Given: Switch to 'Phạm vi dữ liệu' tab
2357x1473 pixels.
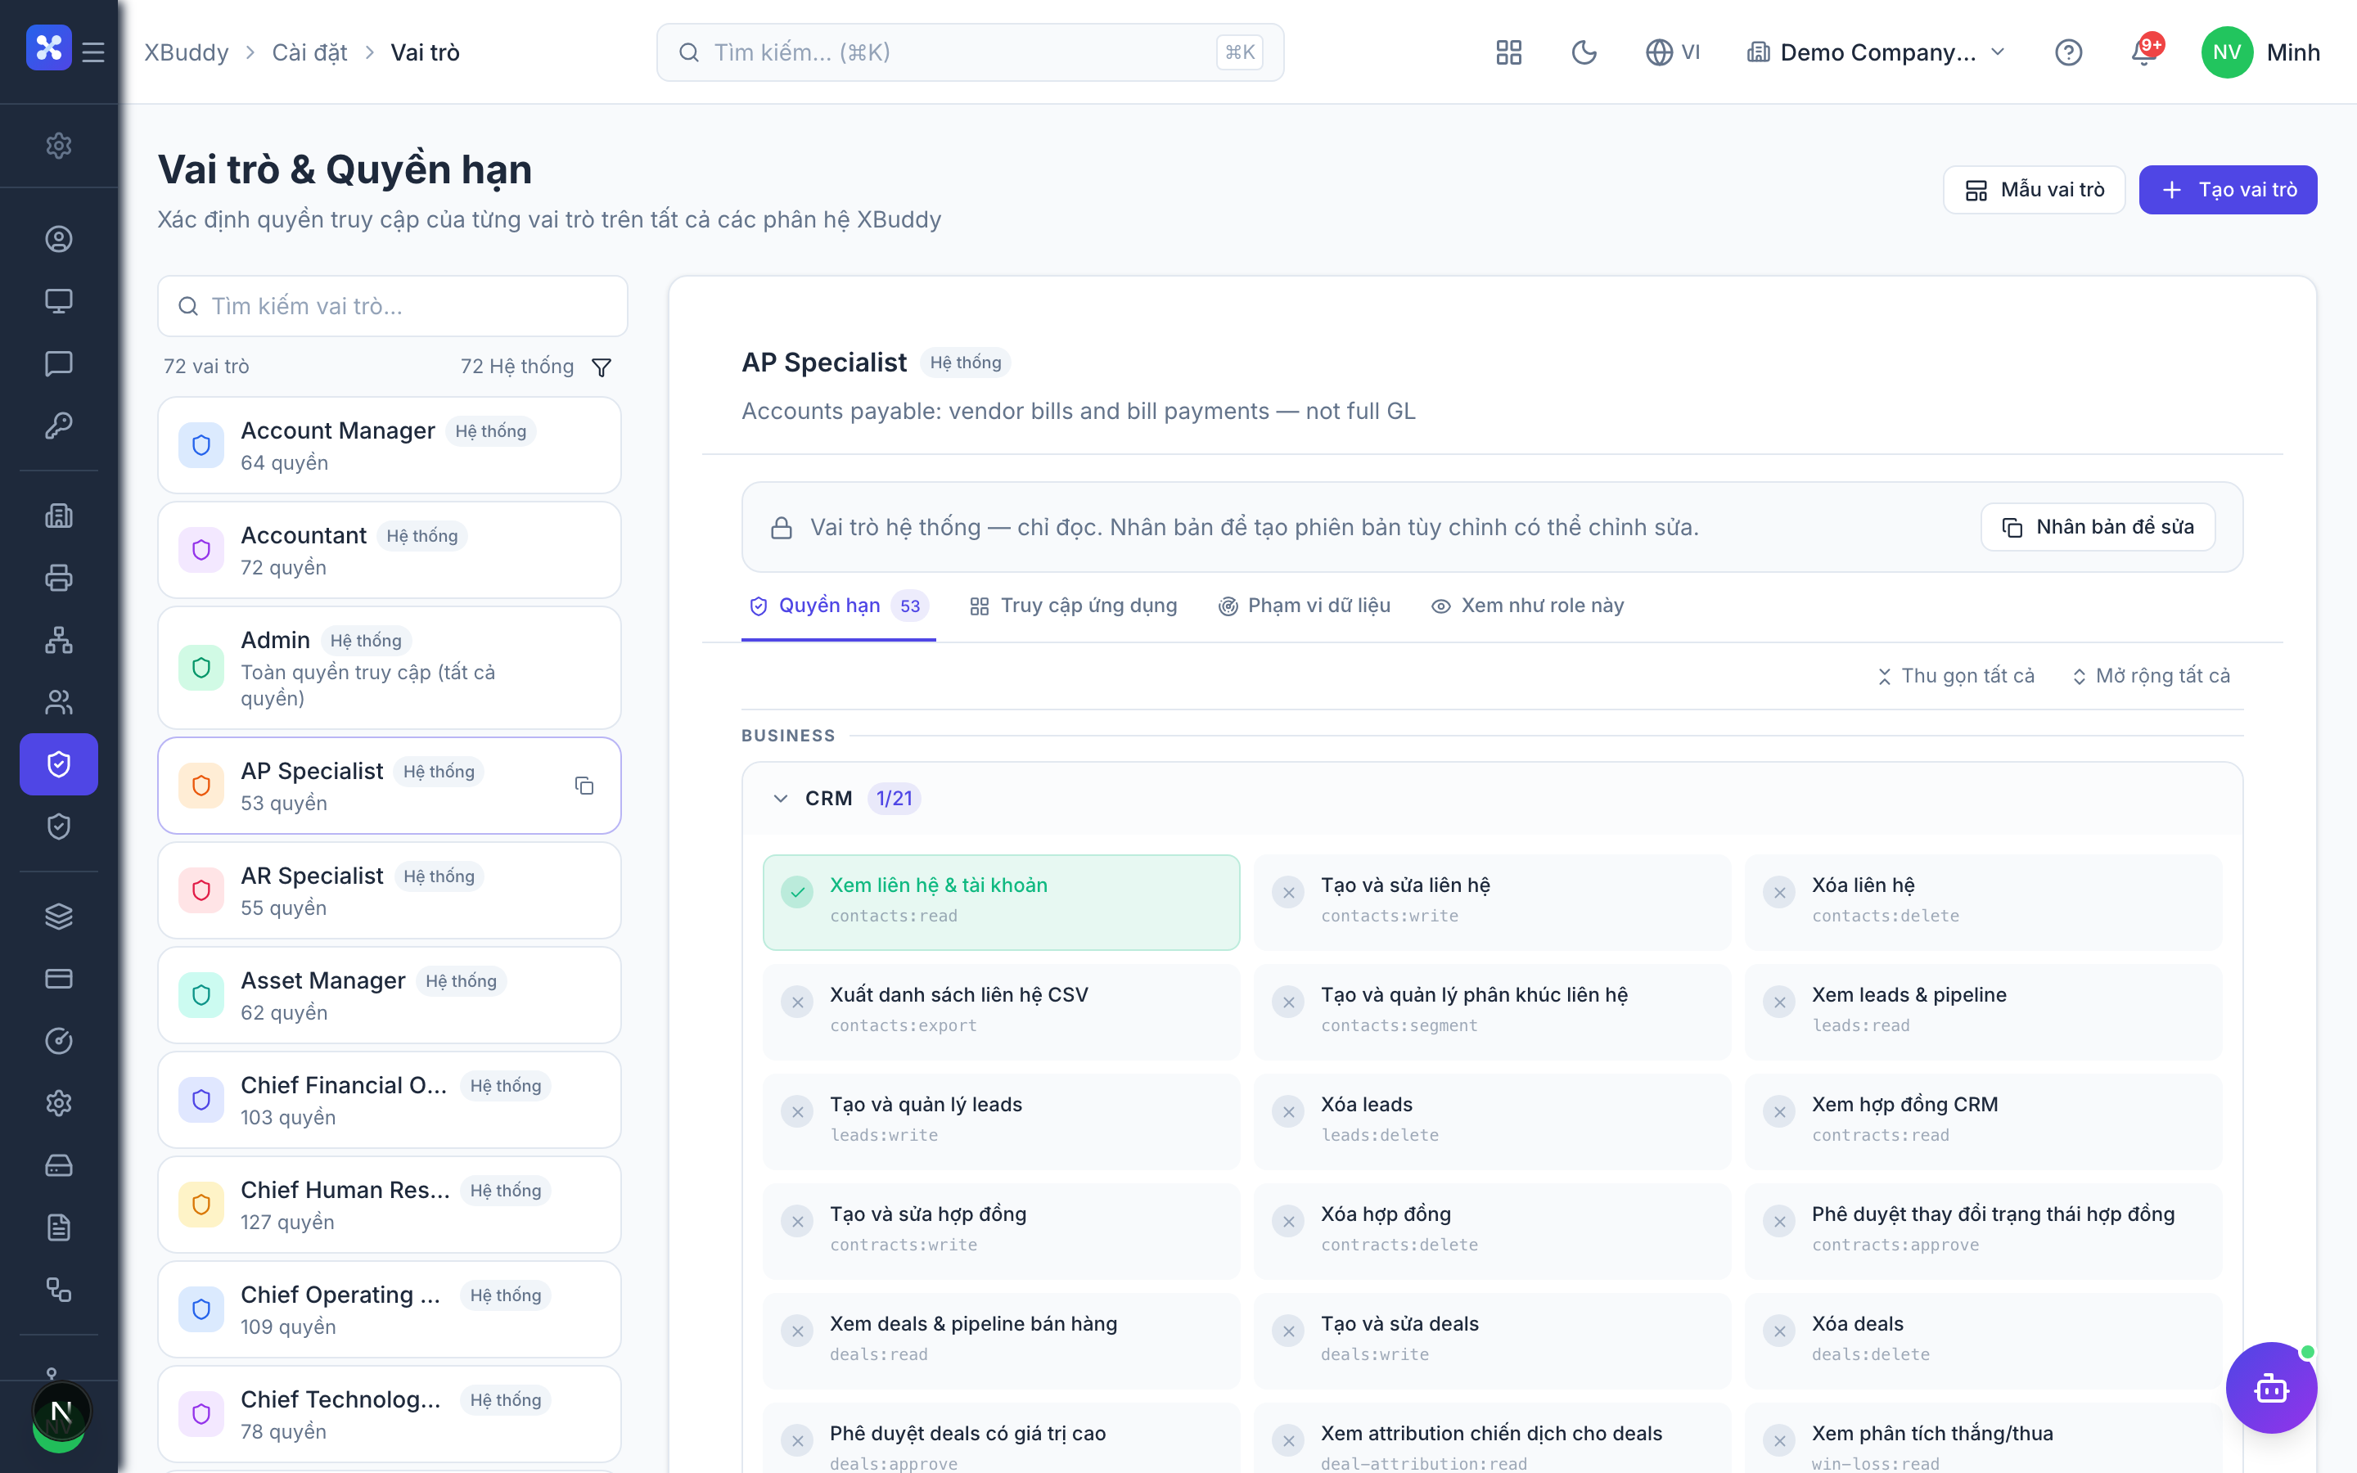Looking at the screenshot, I should point(1305,606).
